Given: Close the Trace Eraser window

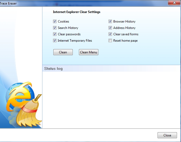Looking at the screenshot, I should click(x=174, y=3).
